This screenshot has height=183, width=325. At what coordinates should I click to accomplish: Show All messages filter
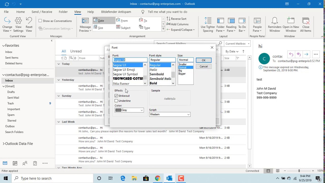point(64,51)
